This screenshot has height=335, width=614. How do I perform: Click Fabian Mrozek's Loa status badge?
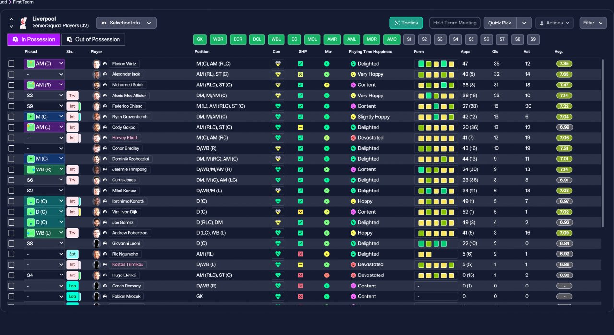coord(72,296)
